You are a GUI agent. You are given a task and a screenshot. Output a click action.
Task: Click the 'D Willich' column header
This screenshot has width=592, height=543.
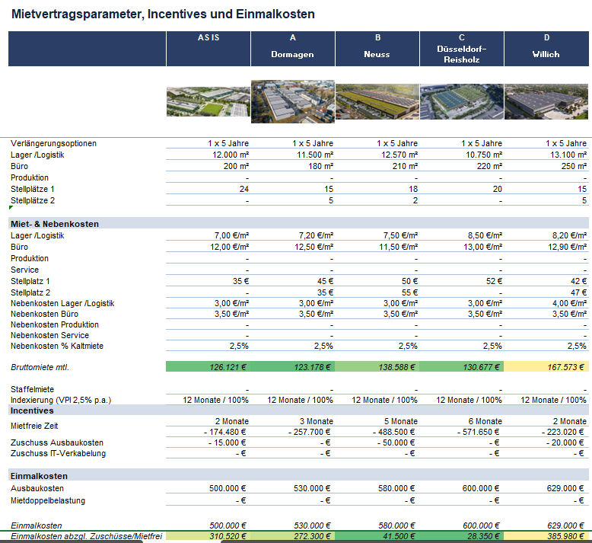point(546,48)
